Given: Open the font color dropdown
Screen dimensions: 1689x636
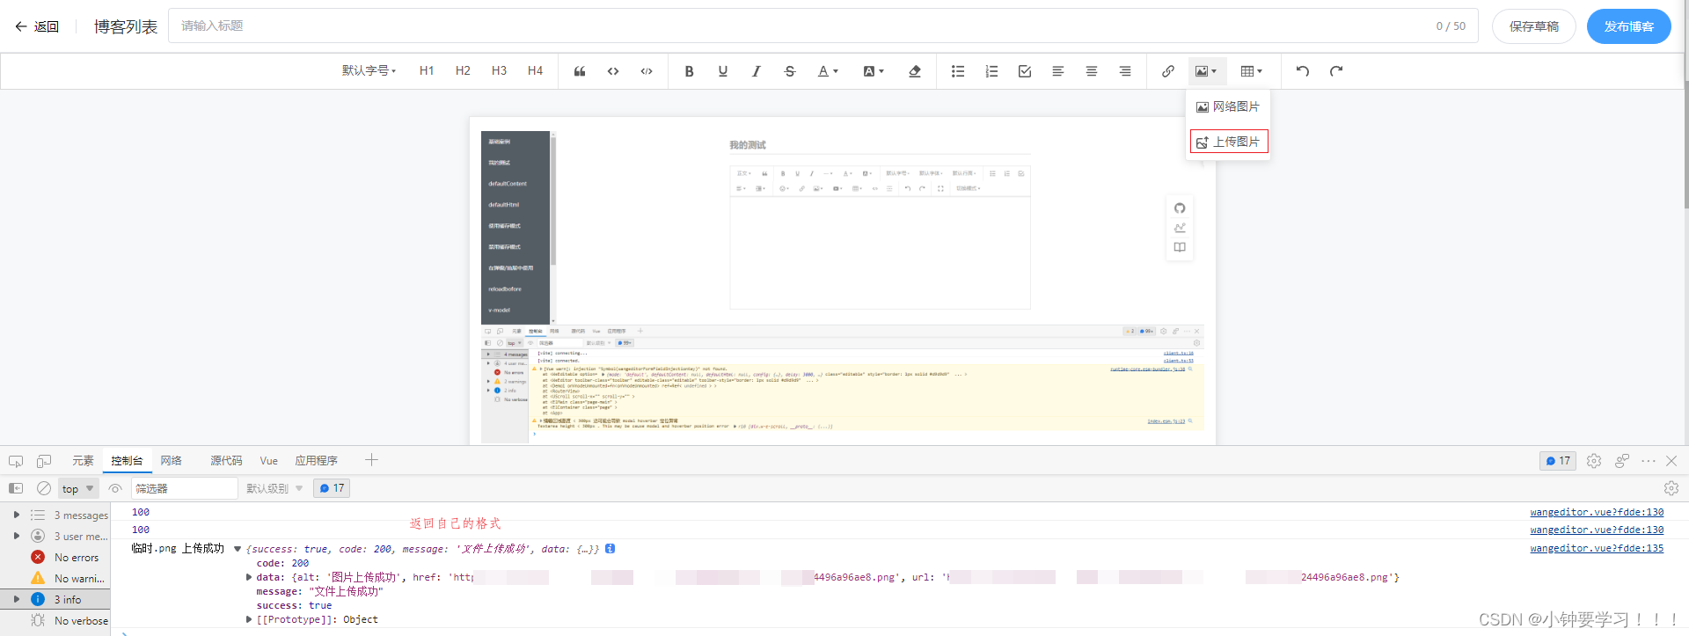Looking at the screenshot, I should click(828, 71).
